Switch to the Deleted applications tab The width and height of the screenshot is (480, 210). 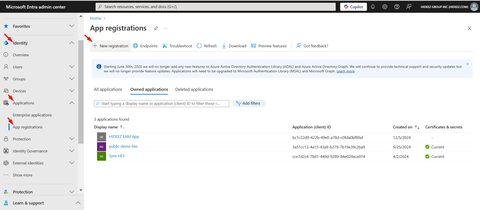click(194, 89)
